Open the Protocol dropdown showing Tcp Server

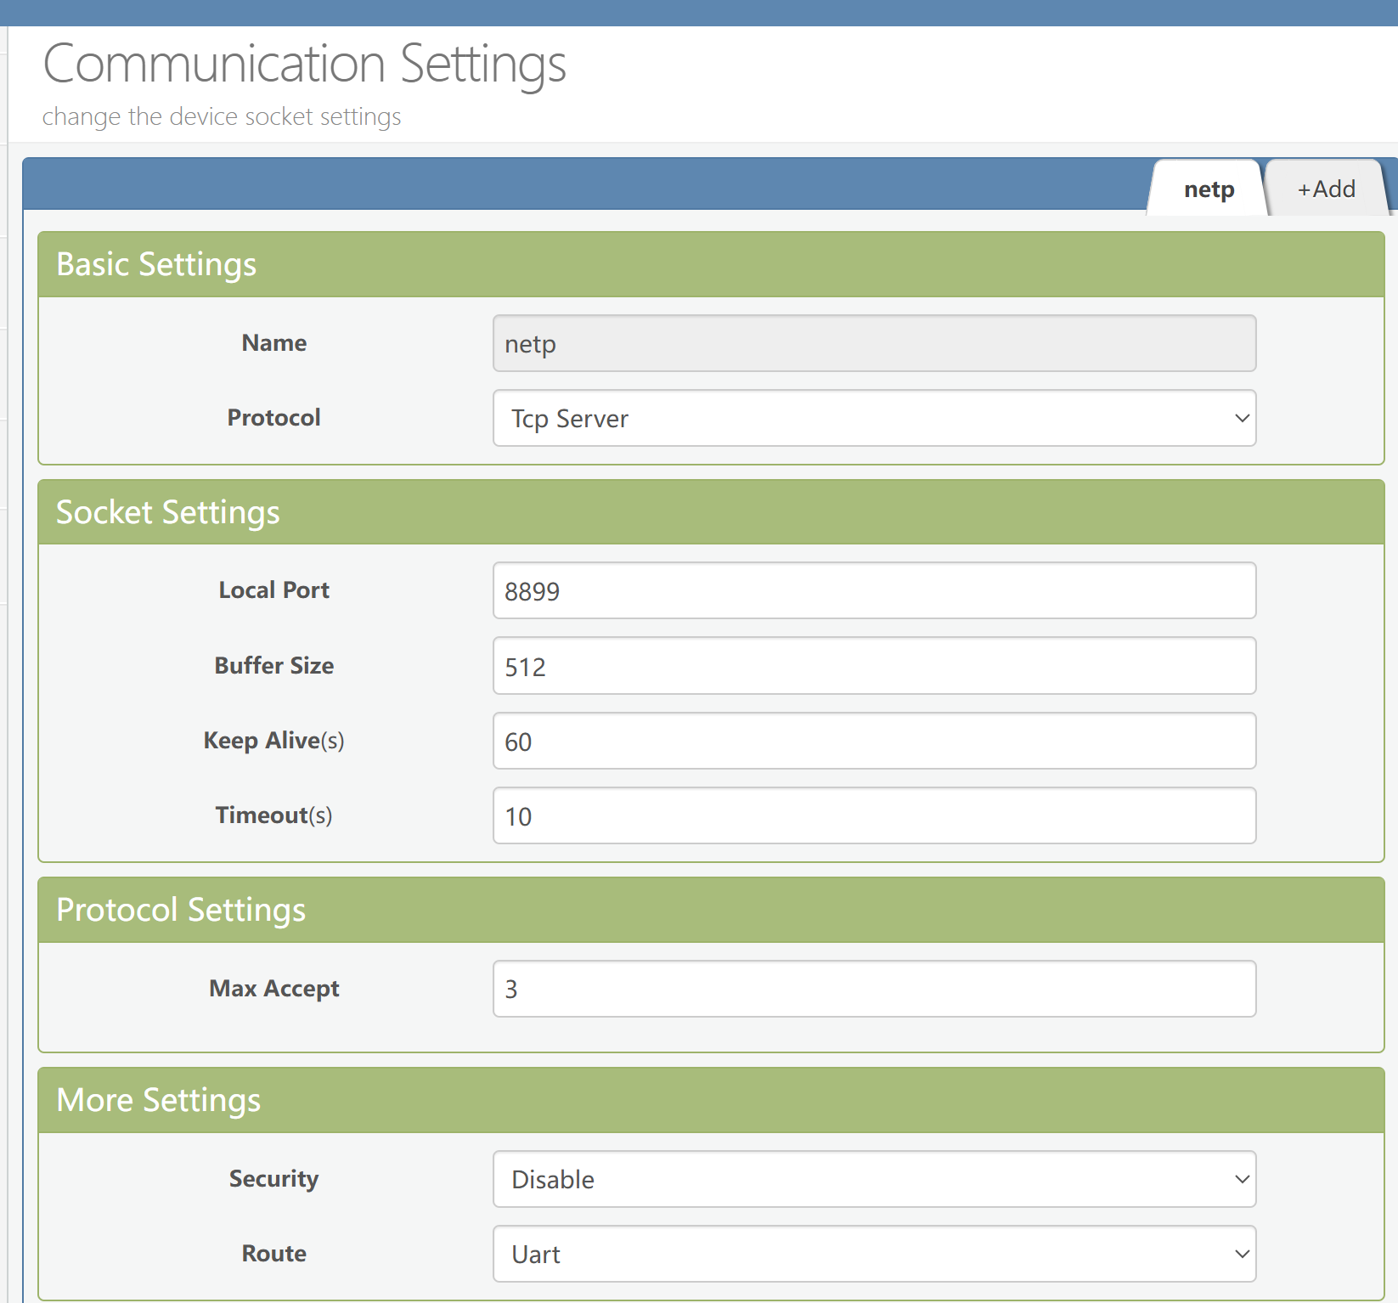coord(874,418)
